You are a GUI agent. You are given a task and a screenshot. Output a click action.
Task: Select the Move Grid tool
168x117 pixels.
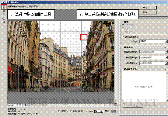tap(4, 14)
